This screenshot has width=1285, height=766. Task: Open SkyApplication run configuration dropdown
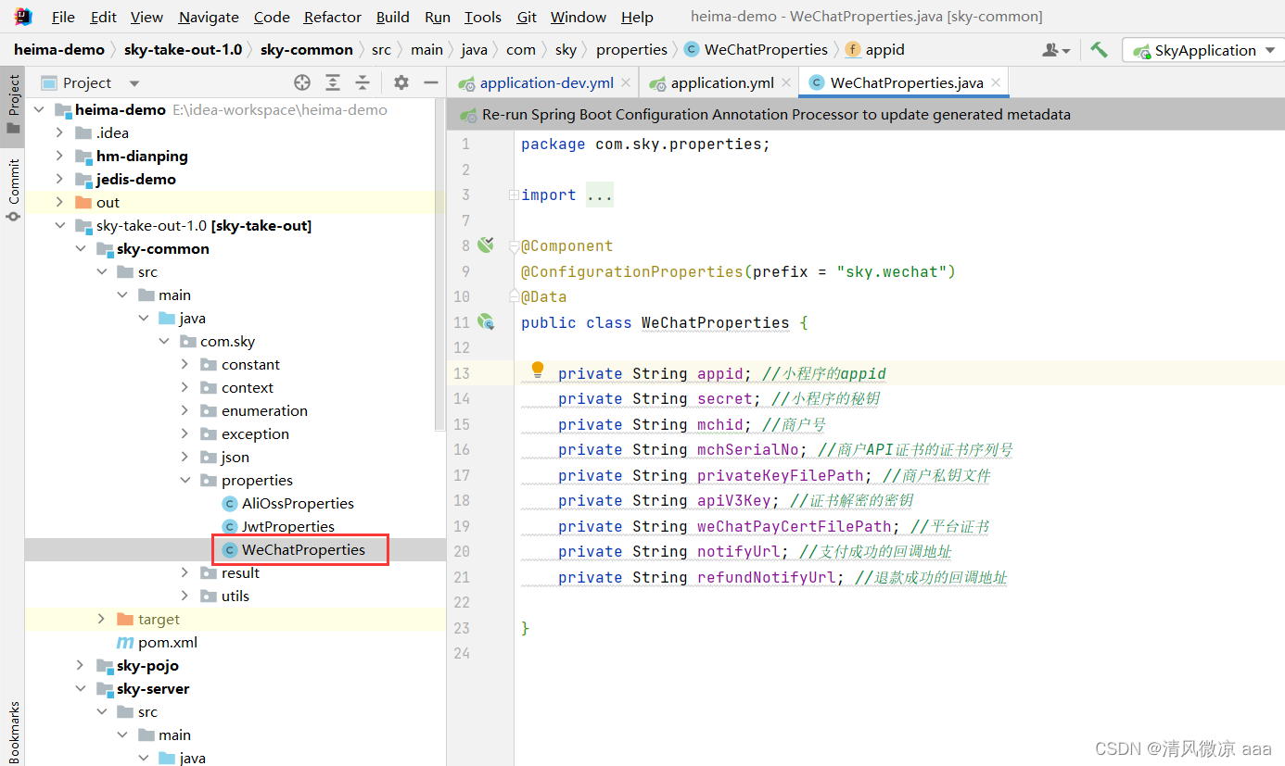1202,50
